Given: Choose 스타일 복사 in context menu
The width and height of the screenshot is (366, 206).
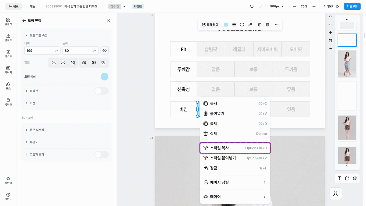Looking at the screenshot, I should 235,148.
